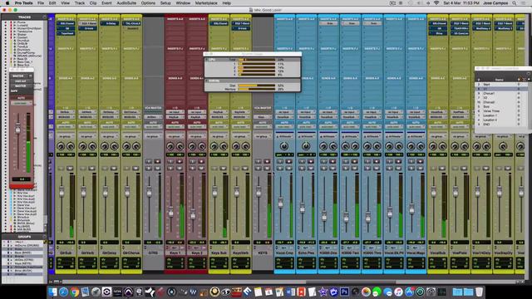The height and width of the screenshot is (299, 532).
Task: Open the D-Verb insert on GtrVerb
Action: (x=88, y=28)
